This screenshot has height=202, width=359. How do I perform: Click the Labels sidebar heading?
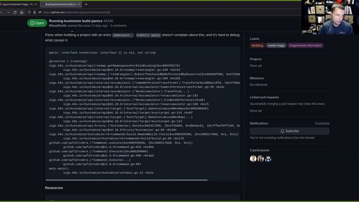255,39
